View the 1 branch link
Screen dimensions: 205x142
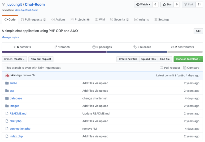click(x=62, y=47)
